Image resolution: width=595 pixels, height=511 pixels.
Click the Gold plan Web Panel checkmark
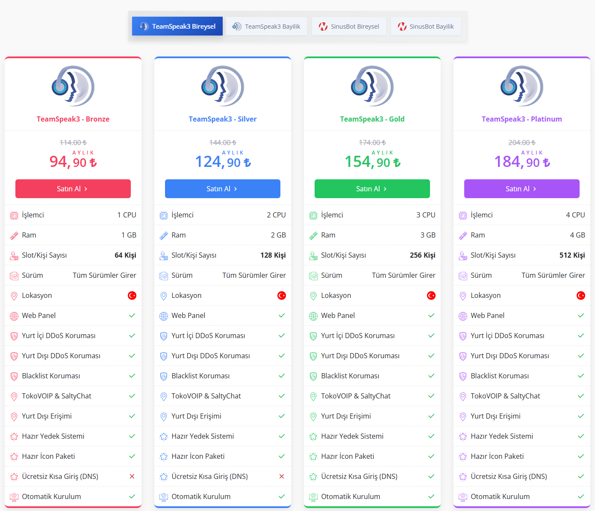pyautogui.click(x=431, y=315)
